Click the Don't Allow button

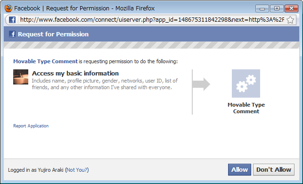[x=274, y=170]
